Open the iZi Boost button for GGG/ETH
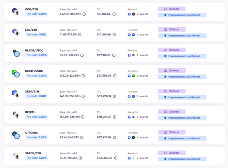The image size is (228, 168). point(172,9)
